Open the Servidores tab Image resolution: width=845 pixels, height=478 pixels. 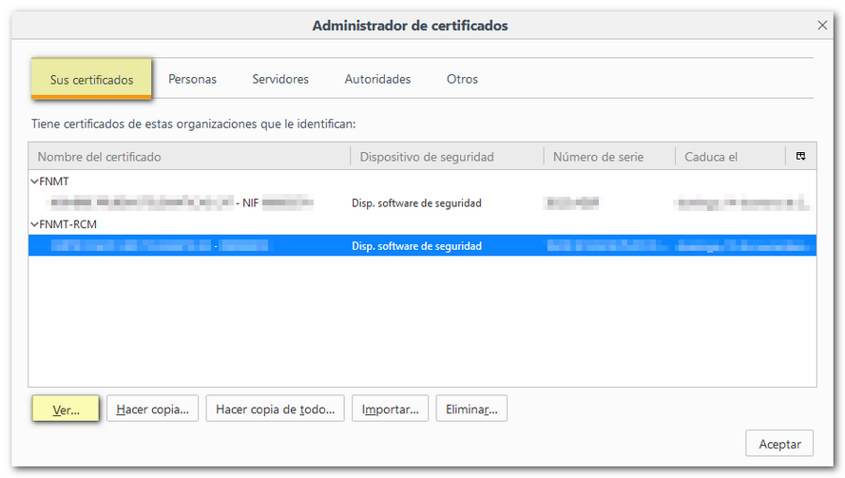click(x=280, y=79)
